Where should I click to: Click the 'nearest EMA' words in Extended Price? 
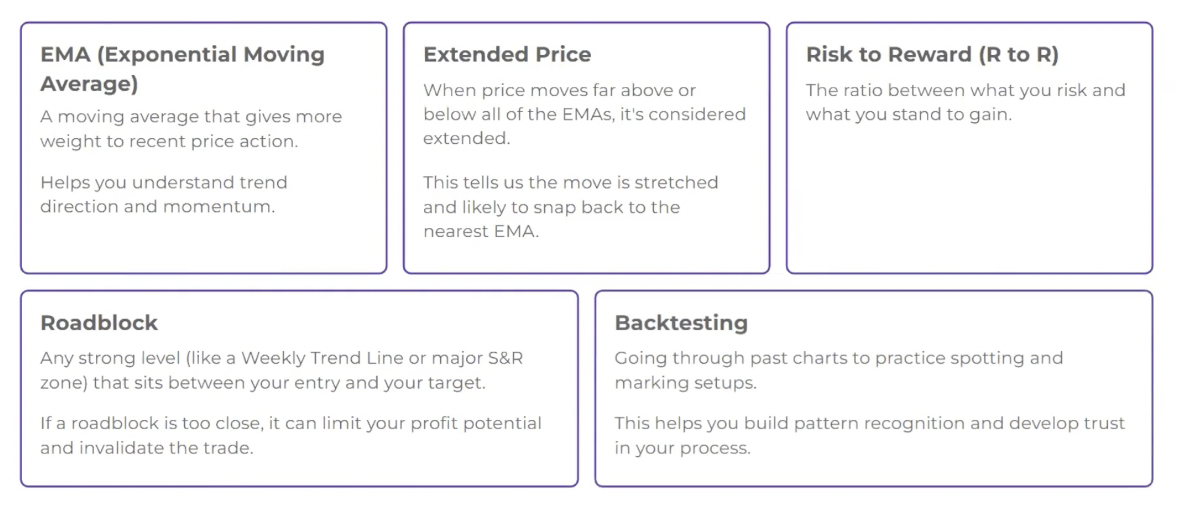(481, 231)
